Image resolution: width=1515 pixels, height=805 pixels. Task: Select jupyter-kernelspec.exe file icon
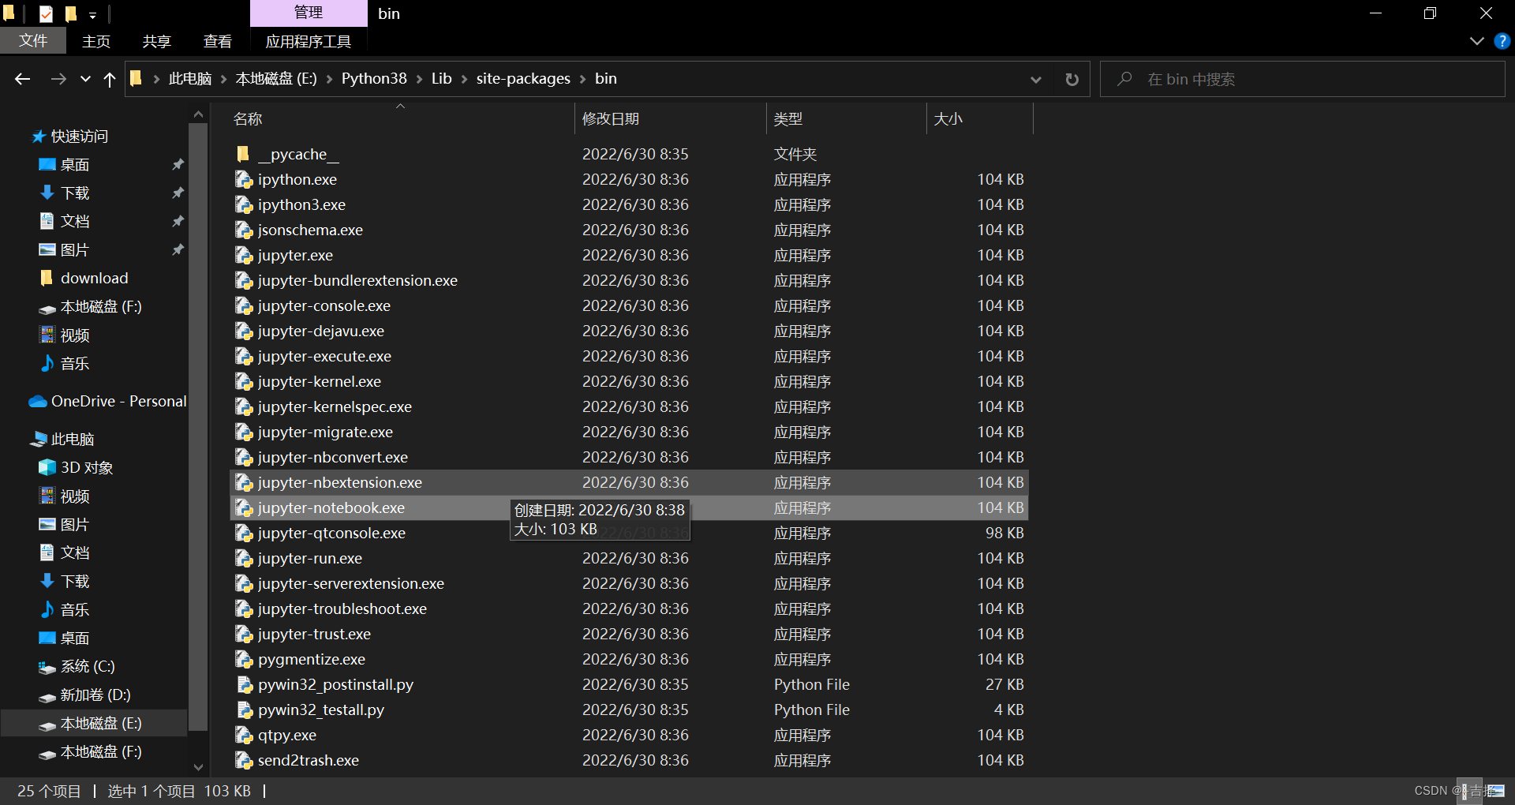point(244,406)
